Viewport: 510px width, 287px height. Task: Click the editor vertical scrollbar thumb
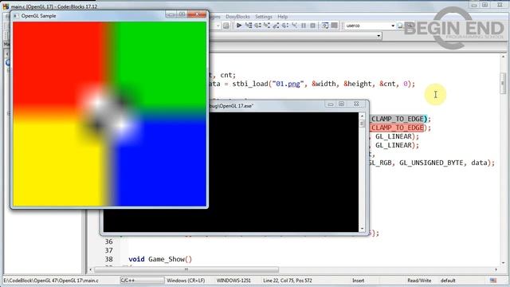coord(503,83)
